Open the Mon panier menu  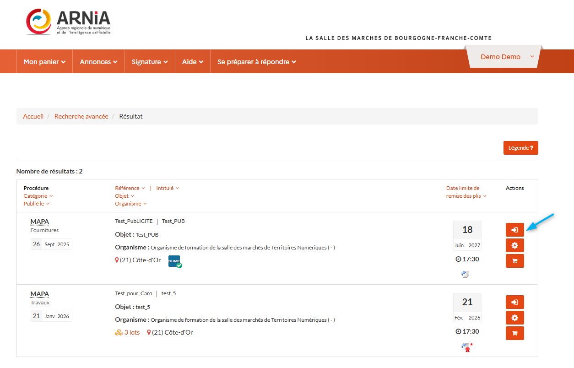click(44, 62)
